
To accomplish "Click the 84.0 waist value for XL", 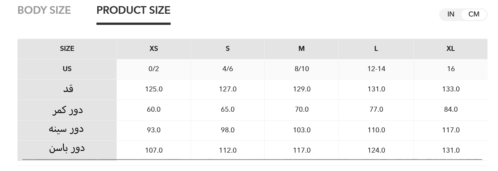I will click(x=451, y=109).
